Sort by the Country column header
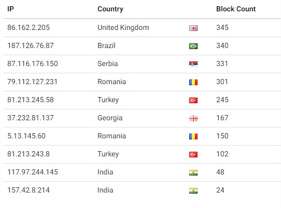Viewport: 281px width, 208px height. (x=110, y=9)
